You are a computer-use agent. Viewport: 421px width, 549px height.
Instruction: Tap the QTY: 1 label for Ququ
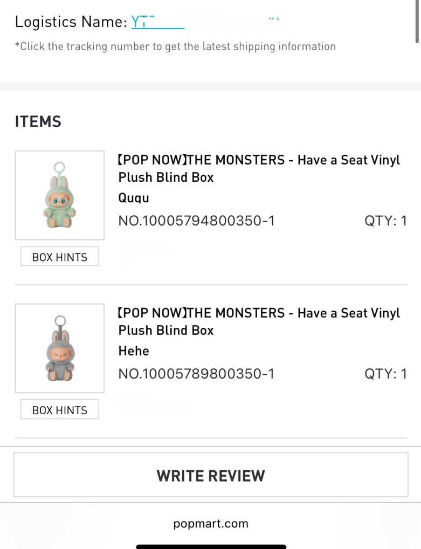(x=385, y=221)
